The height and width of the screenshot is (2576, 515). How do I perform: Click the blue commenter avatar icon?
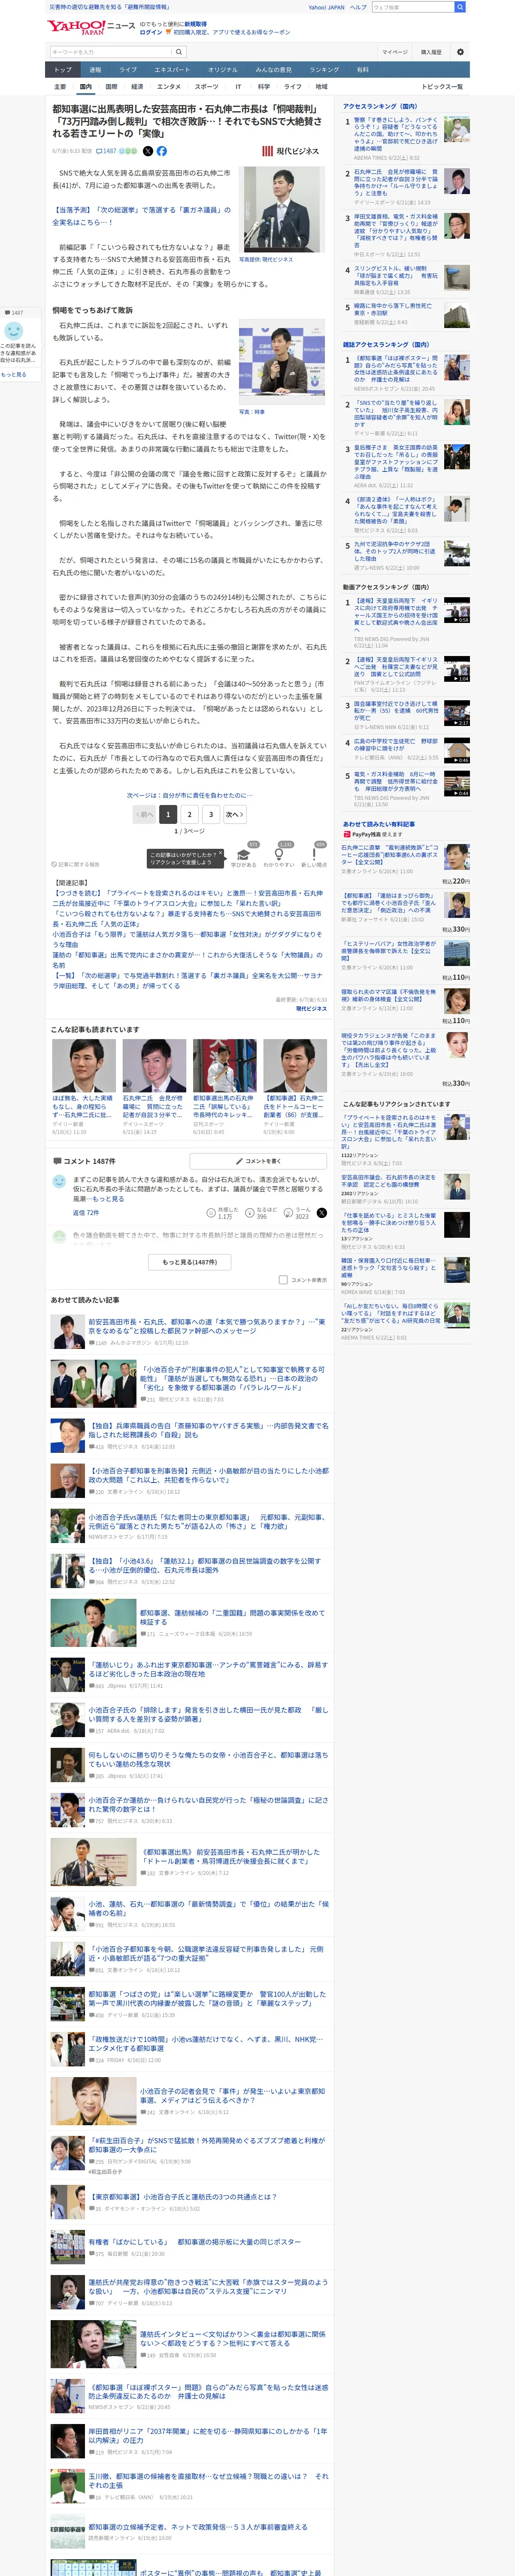pyautogui.click(x=59, y=1181)
